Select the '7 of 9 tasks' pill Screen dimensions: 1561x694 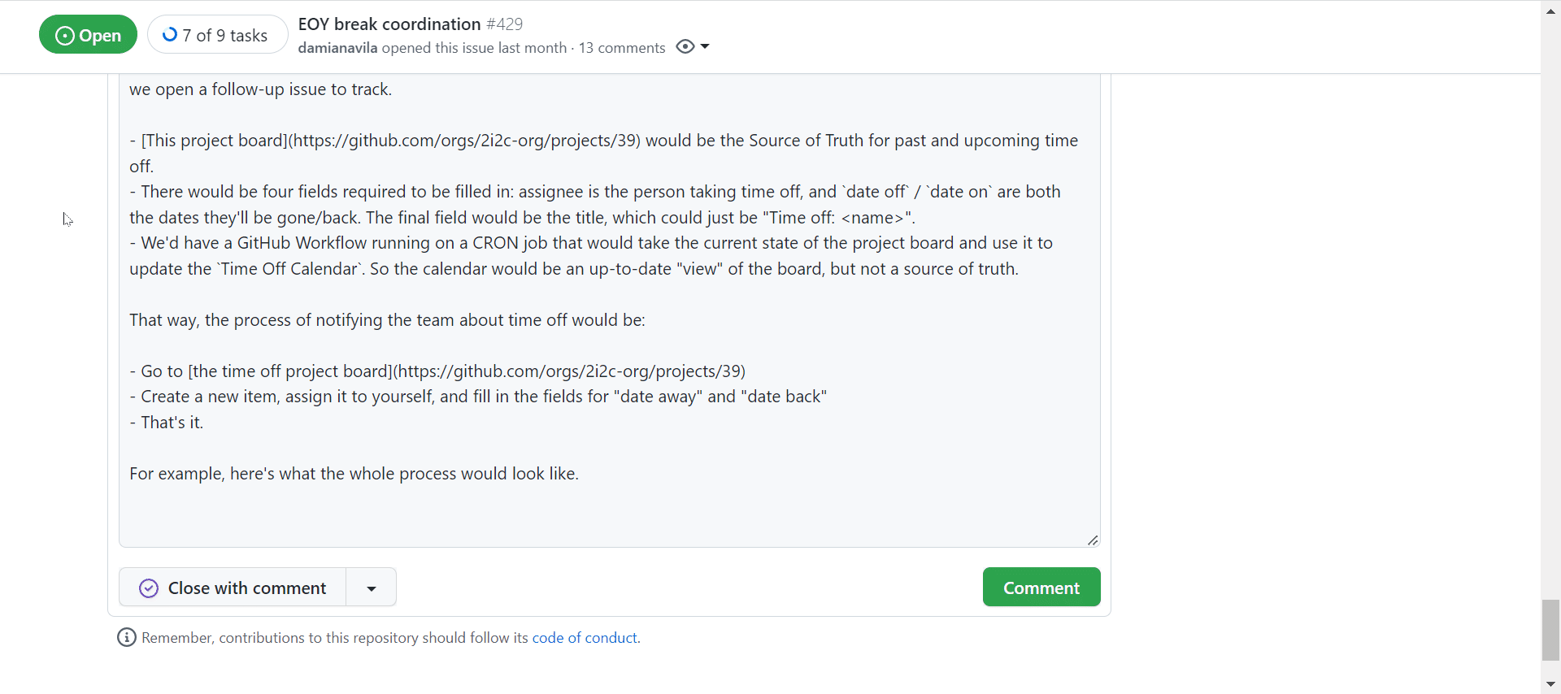[216, 35]
